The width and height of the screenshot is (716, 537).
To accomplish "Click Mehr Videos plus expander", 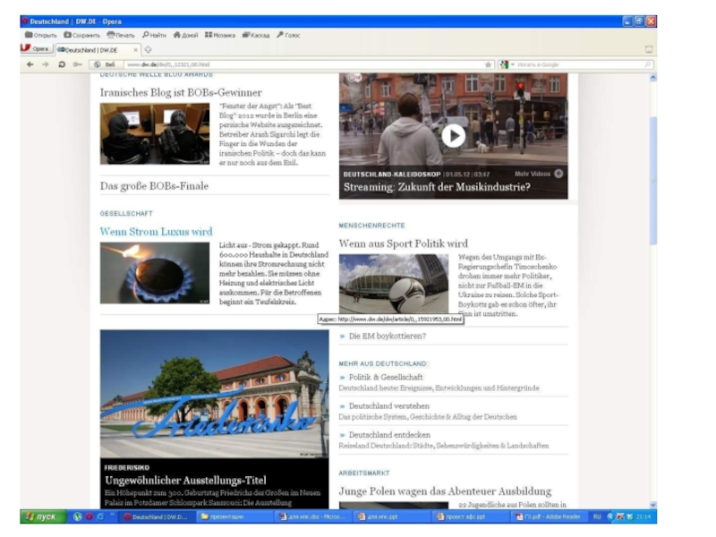I will [x=558, y=173].
